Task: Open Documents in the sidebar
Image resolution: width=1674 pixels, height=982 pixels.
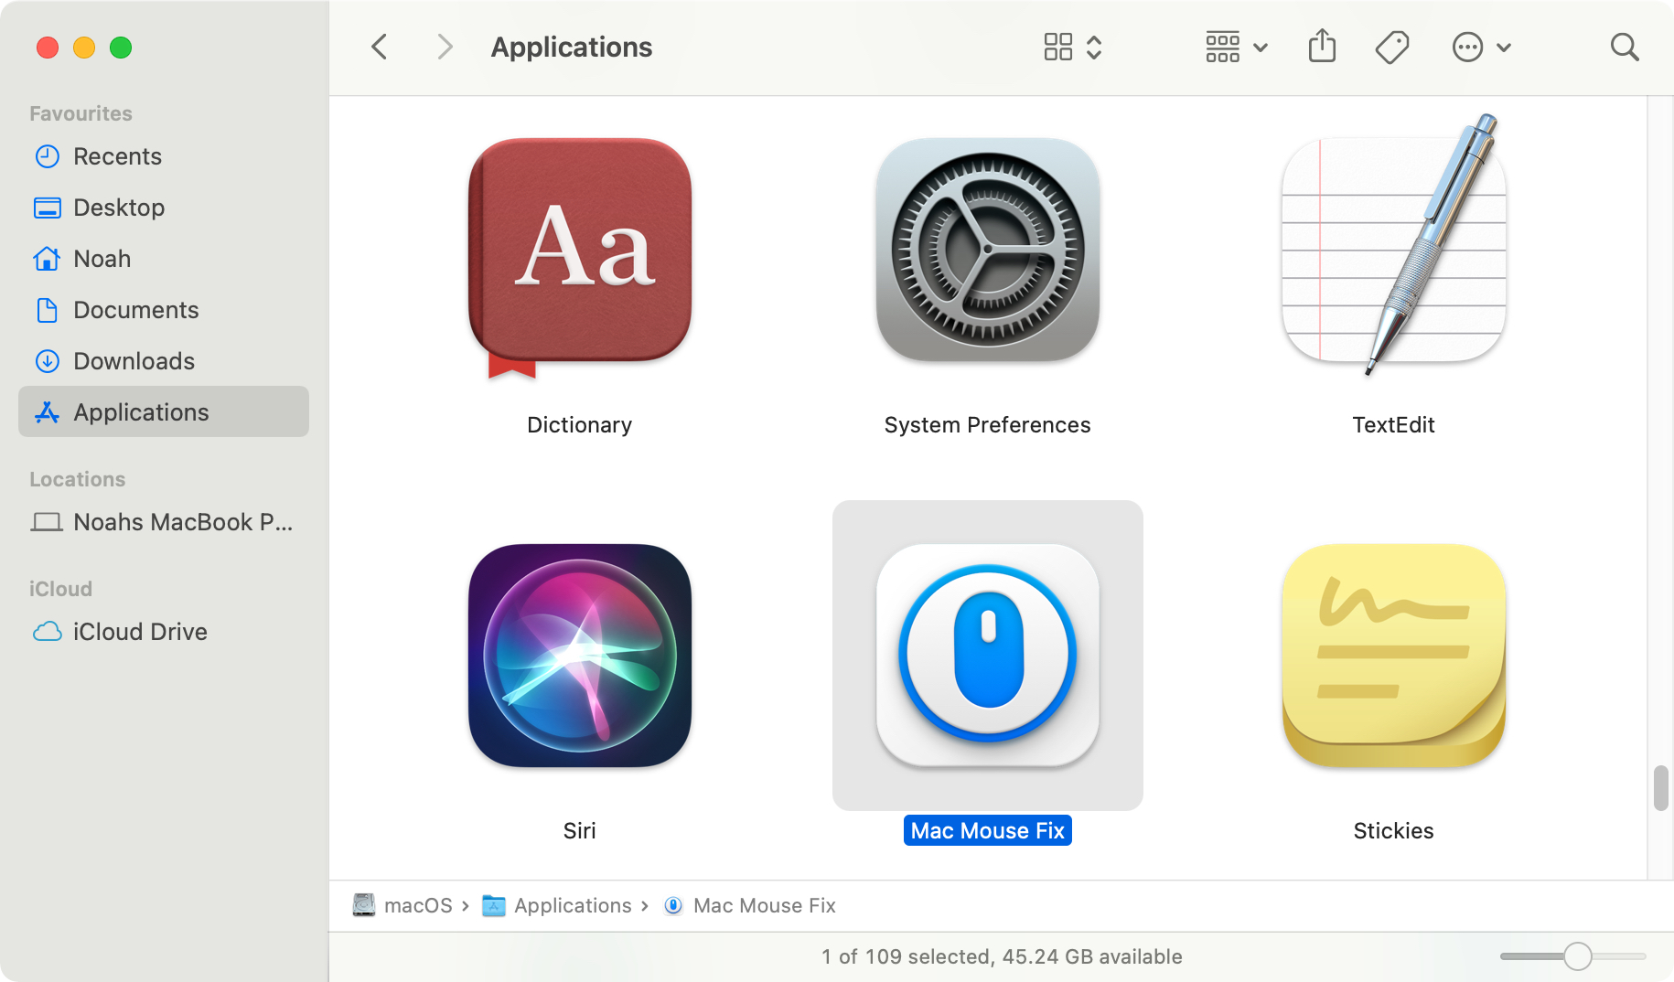Action: [164, 310]
